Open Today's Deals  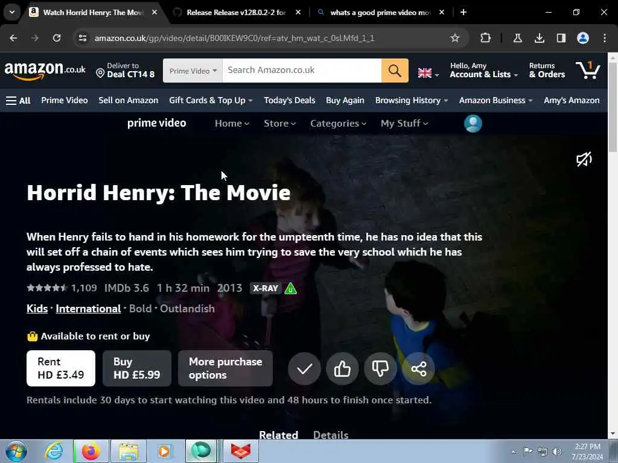coord(290,101)
